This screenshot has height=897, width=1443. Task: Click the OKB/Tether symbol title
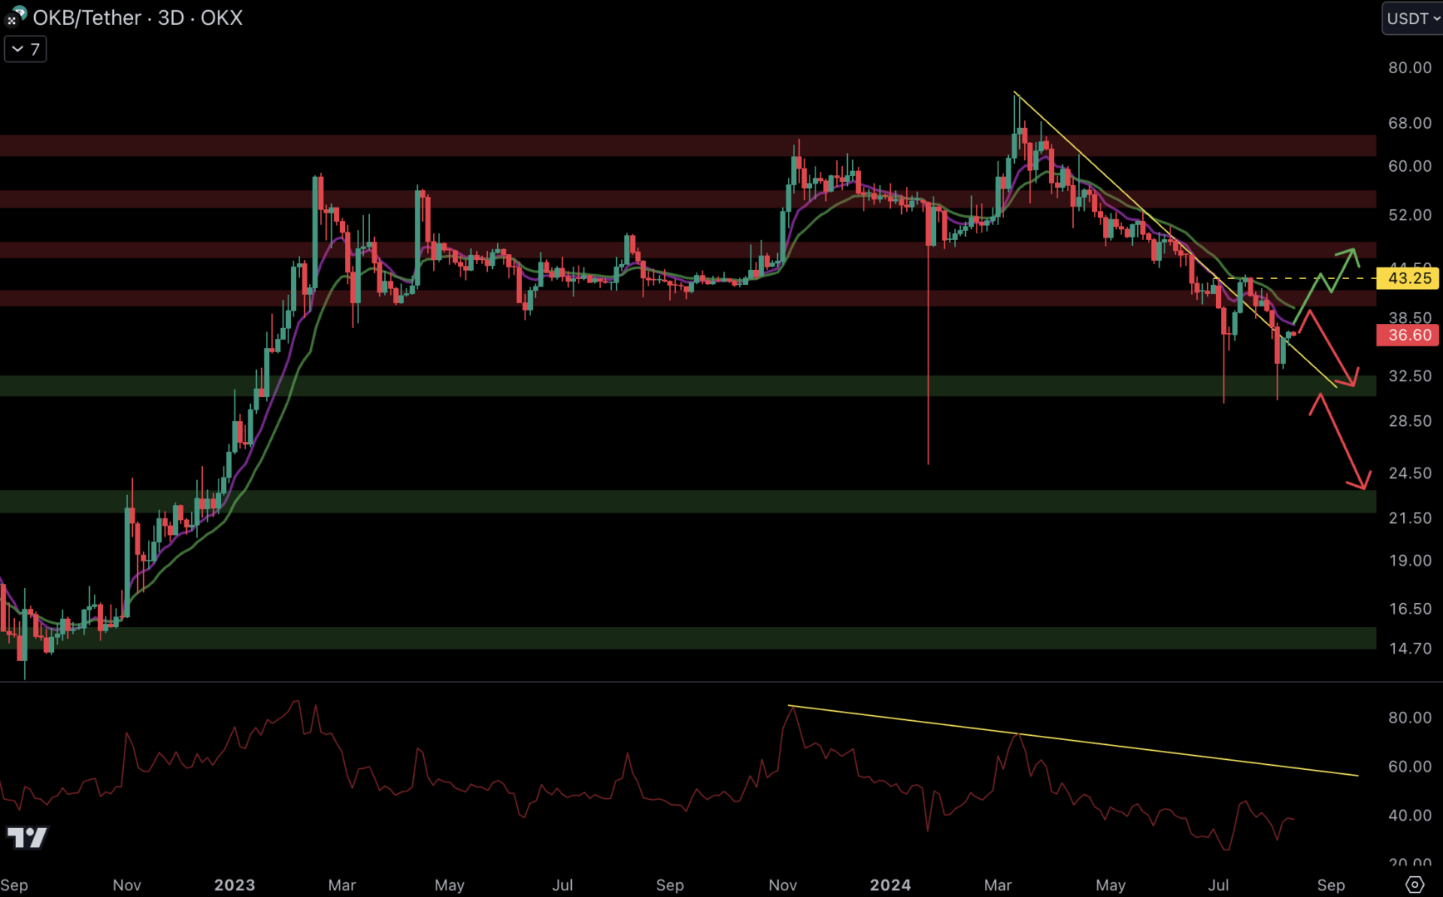pos(138,17)
